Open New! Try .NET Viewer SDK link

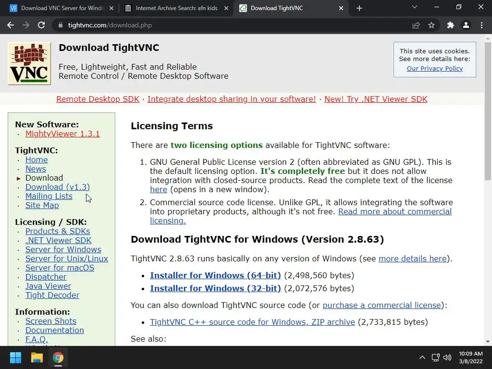[x=376, y=99]
